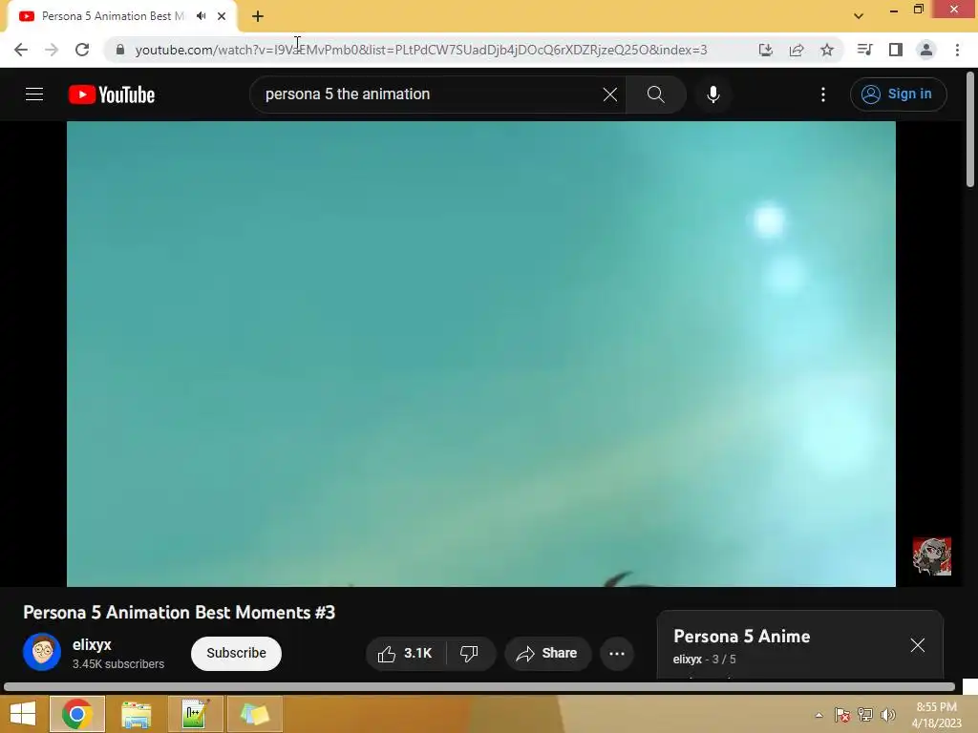
Task: Pause the video by clicking the player
Action: (x=481, y=353)
